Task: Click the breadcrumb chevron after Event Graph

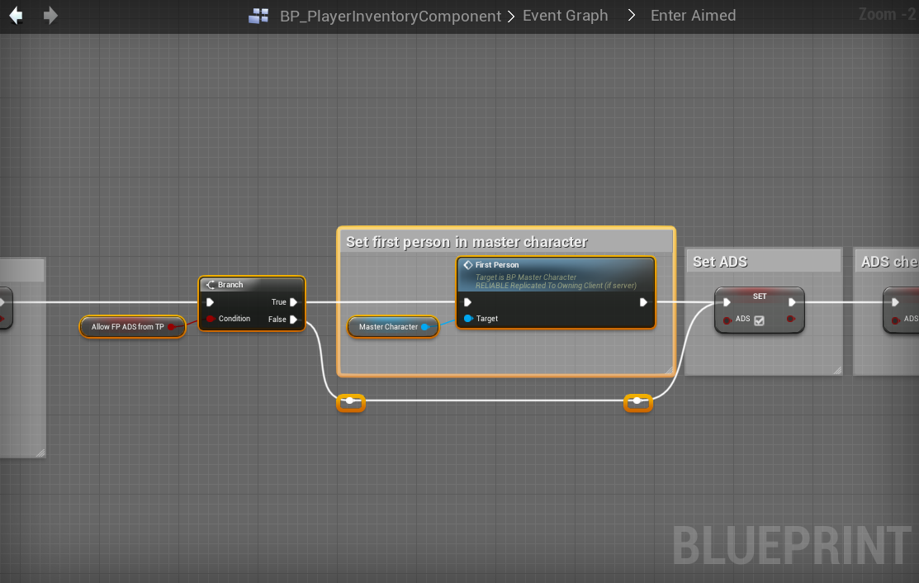Action: pyautogui.click(x=631, y=15)
